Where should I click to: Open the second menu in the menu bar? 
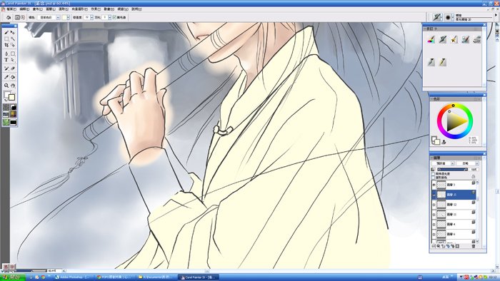pyautogui.click(x=24, y=9)
